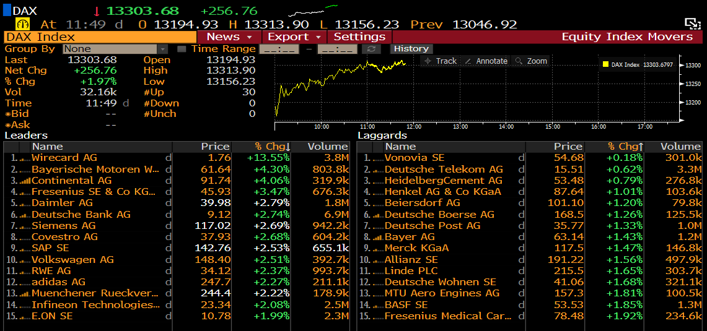Click the activity bars icon beside Continental AG
Viewport: 707px width, 331px height.
click(x=25, y=181)
